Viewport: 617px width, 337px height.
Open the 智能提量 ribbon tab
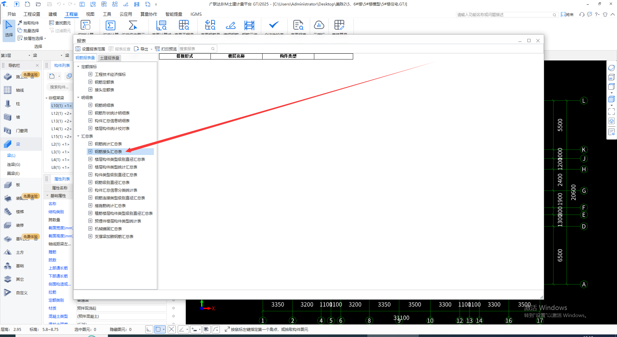tap(174, 14)
